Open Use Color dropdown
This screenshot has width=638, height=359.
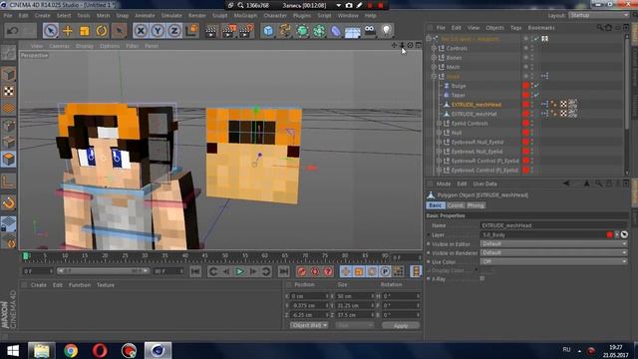[x=554, y=261]
